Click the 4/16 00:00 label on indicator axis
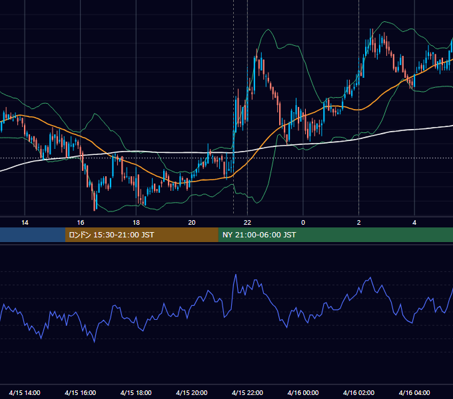The image size is (453, 399). [x=303, y=392]
